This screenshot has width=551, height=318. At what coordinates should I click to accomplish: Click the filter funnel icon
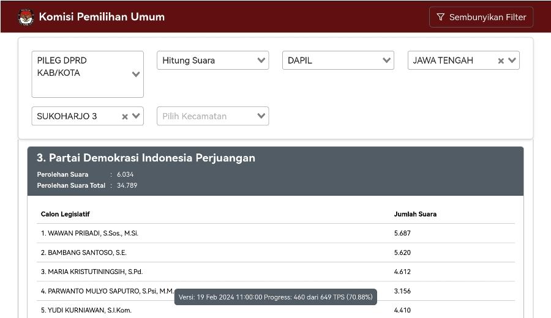[x=440, y=17]
